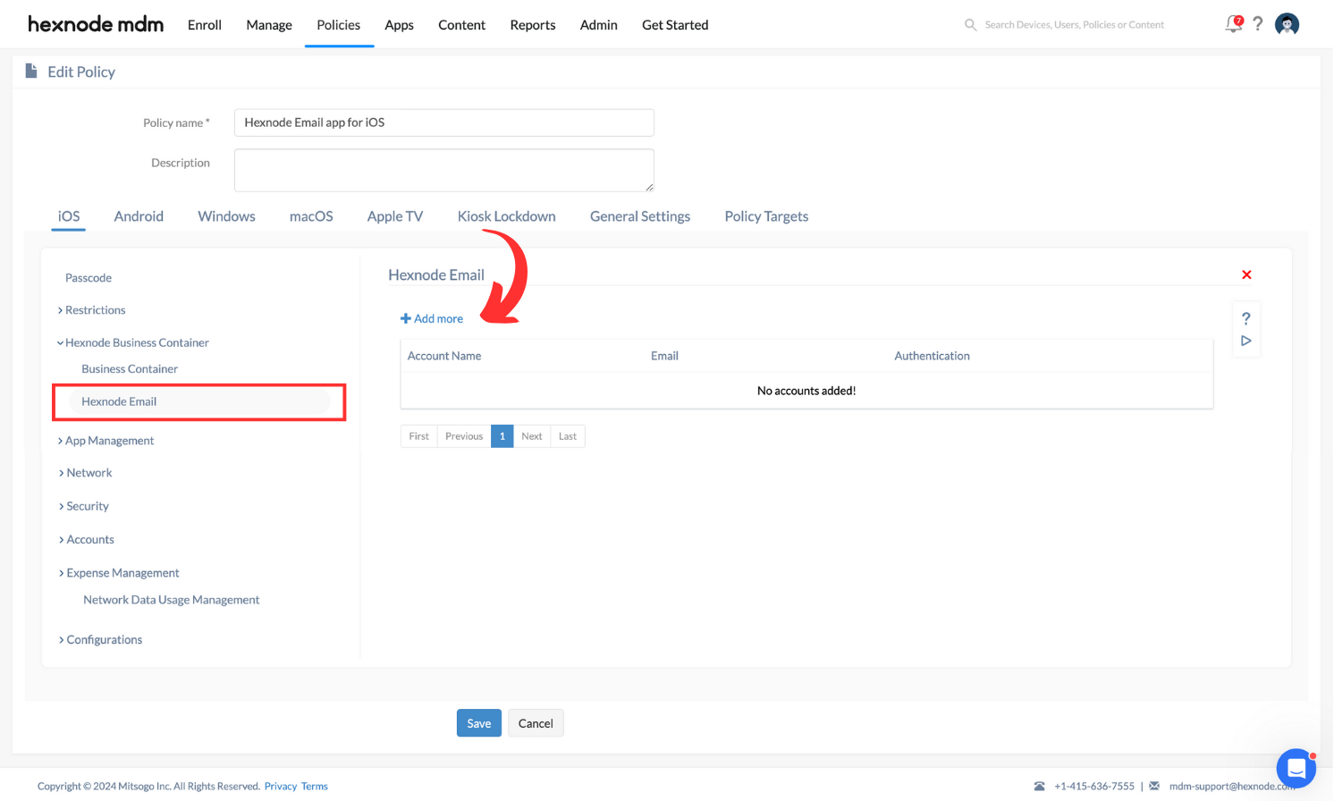Image resolution: width=1334 pixels, height=801 pixels.
Task: Collapse Hexnode Business Container section
Action: pos(133,342)
